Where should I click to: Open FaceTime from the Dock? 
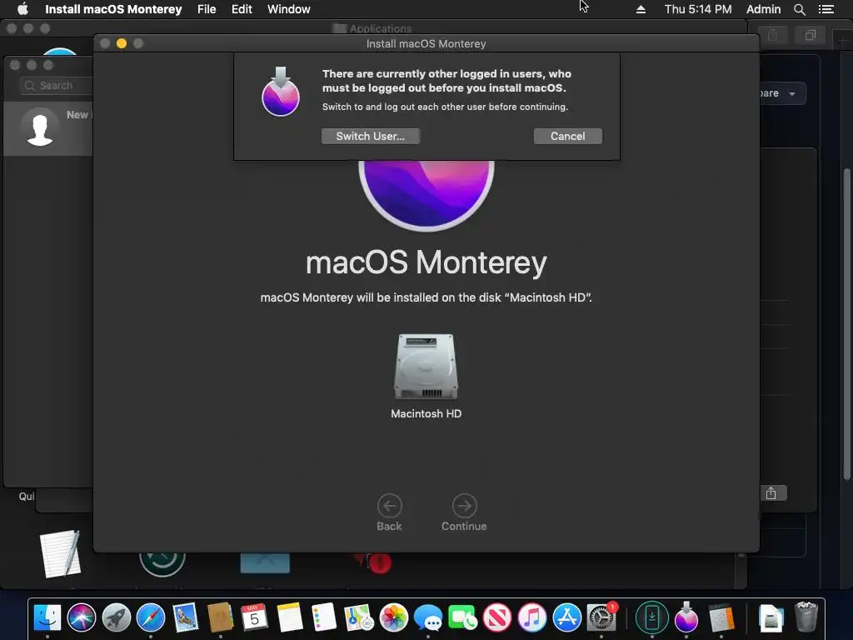click(x=463, y=617)
